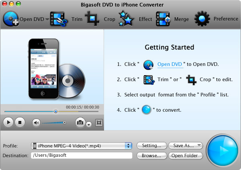This screenshot has width=241, height=170.
Task: Start conversion with big blue button
Action: pyautogui.click(x=223, y=150)
